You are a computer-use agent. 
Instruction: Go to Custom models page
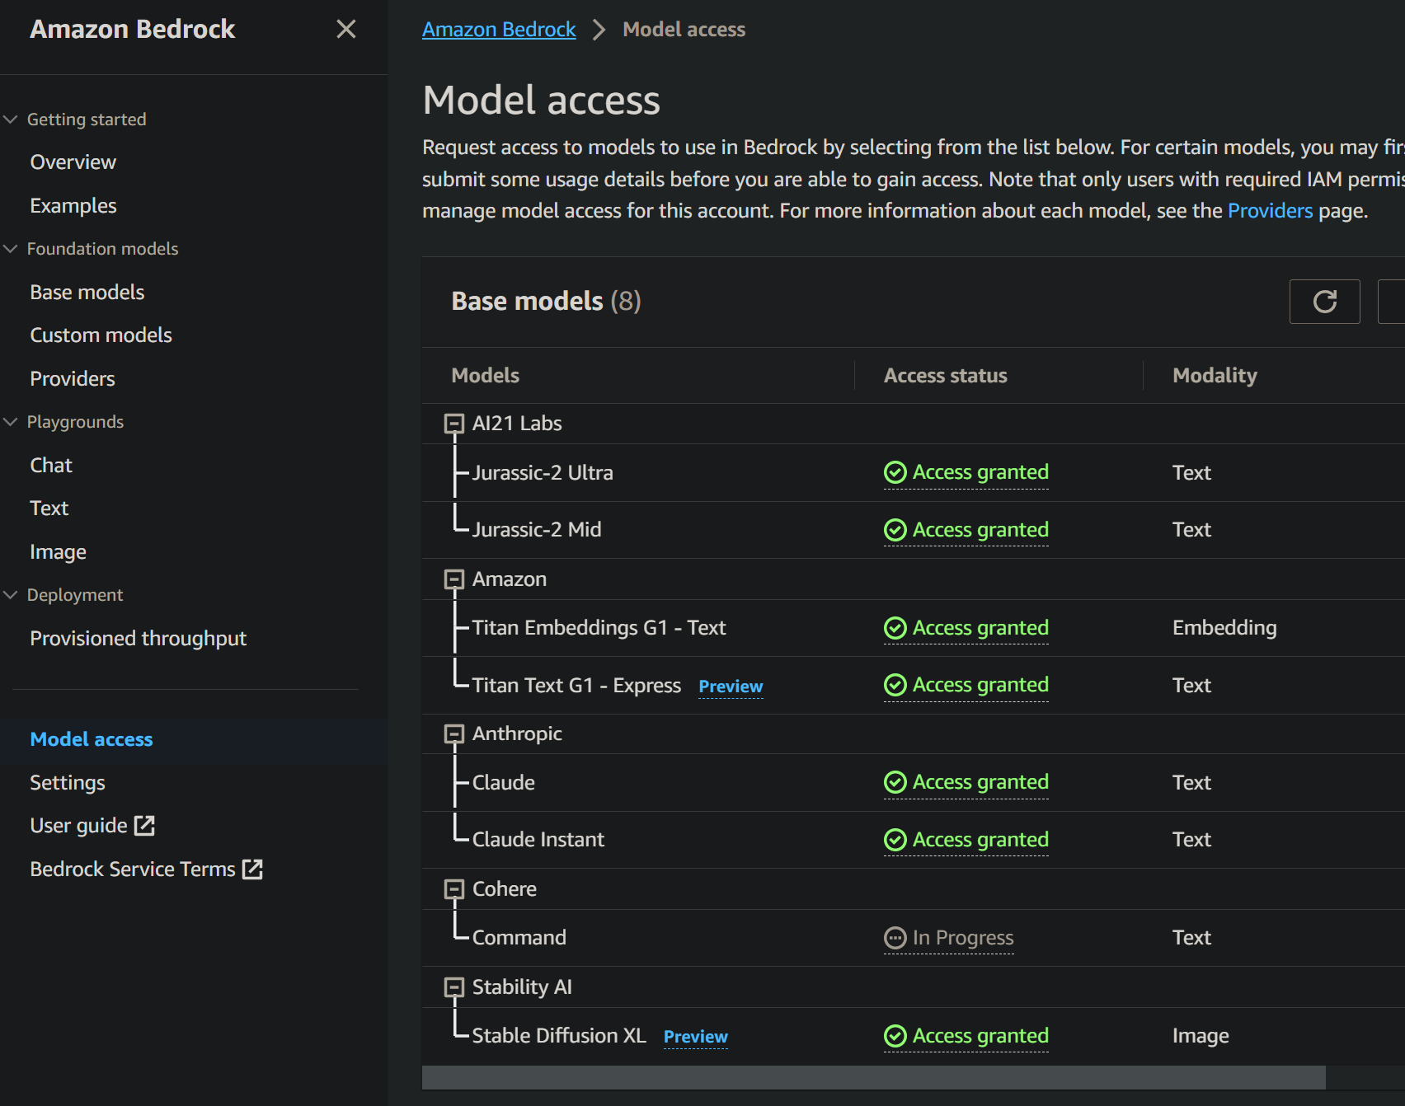[x=101, y=335]
